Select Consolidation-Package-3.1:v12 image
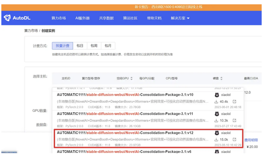This screenshot has height=160, width=263. click(125, 133)
